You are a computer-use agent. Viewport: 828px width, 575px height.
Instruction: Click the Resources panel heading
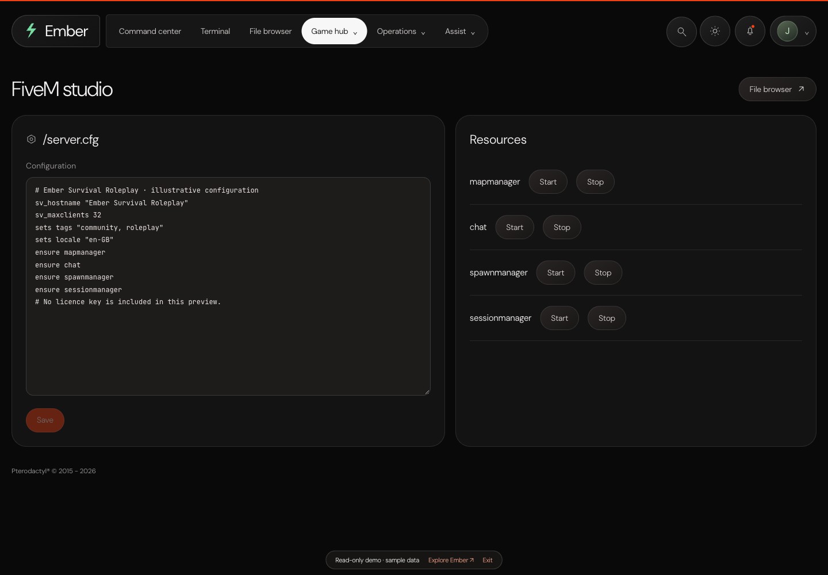[x=498, y=140]
